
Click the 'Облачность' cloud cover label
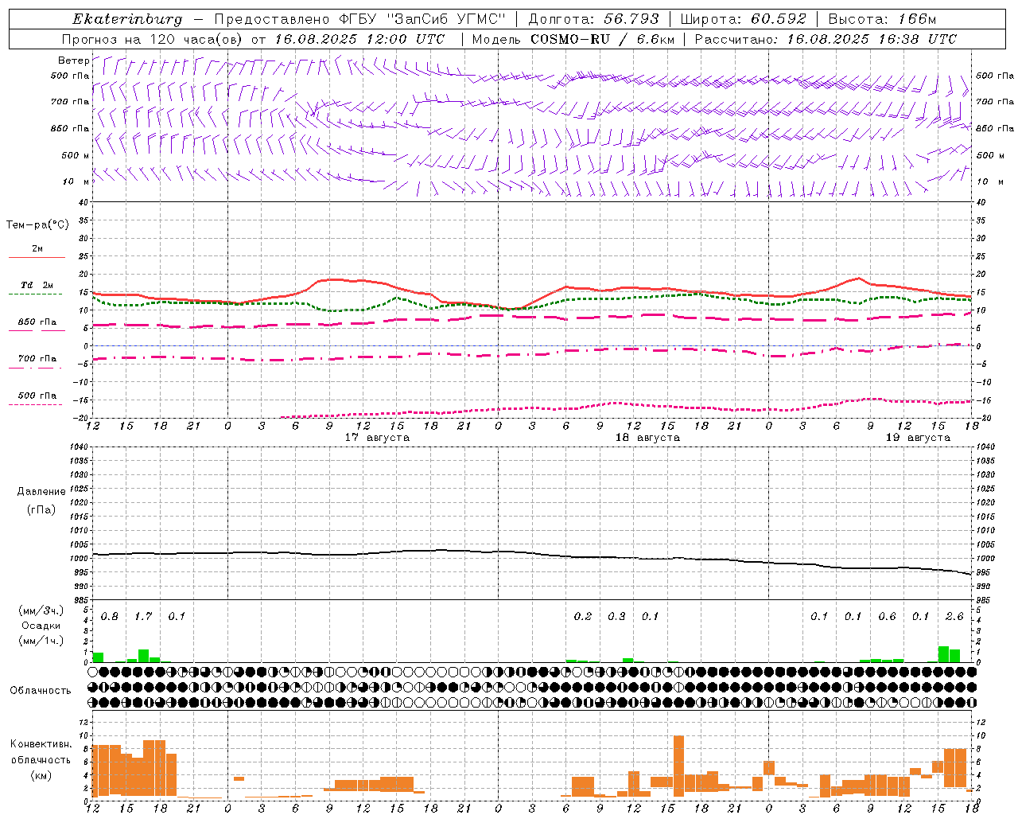click(41, 691)
